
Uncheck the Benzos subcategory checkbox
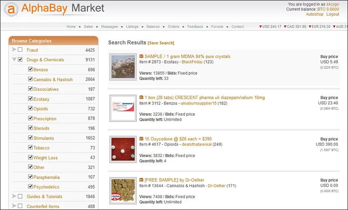30,69
